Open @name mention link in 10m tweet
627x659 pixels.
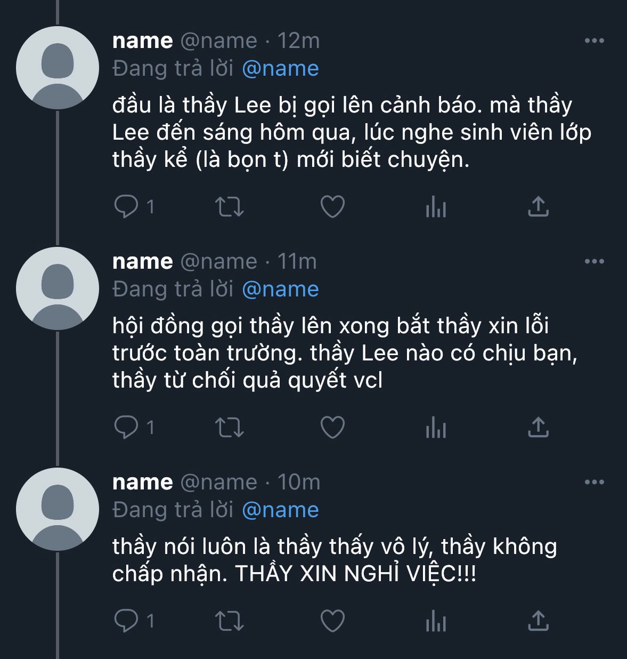click(x=280, y=510)
